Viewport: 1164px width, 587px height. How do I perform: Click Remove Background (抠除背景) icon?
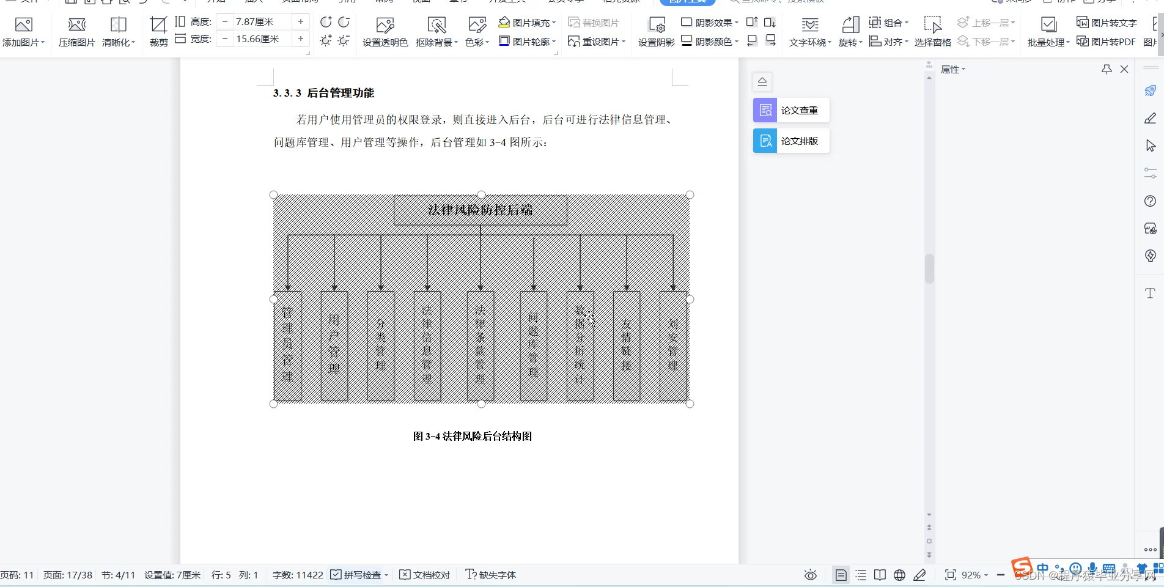point(437,24)
